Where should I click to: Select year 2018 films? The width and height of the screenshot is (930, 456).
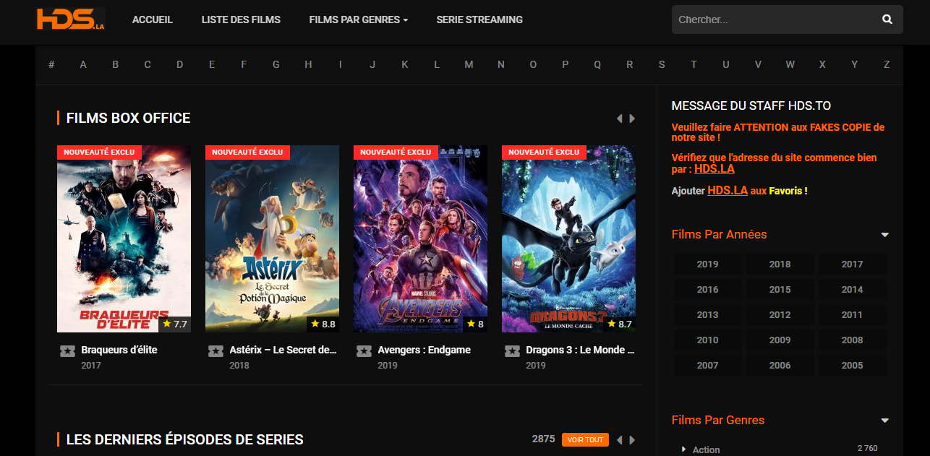780,264
